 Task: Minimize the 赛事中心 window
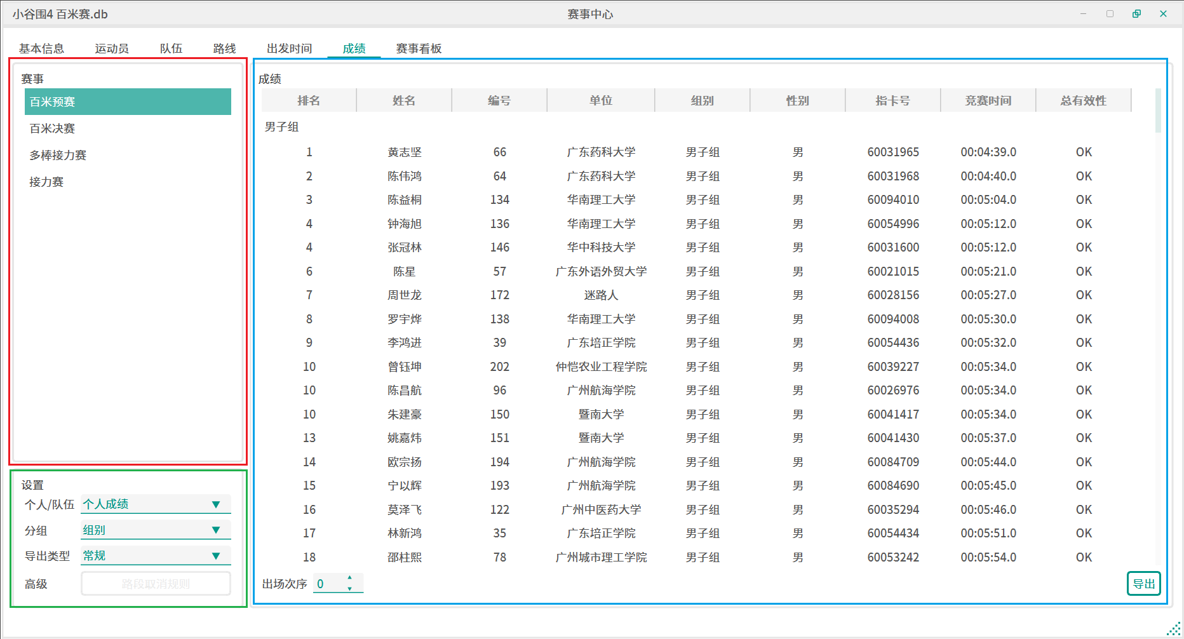1083,14
